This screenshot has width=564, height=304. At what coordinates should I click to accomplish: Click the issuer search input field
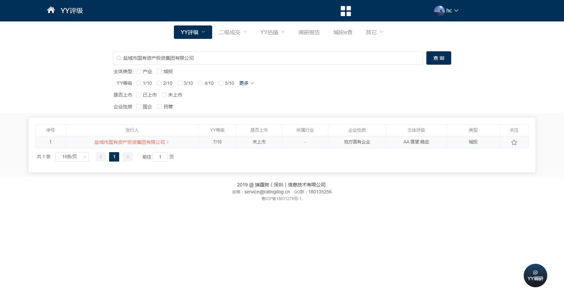268,58
